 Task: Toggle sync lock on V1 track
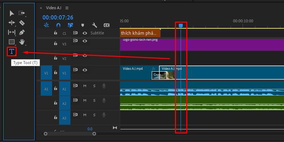(75, 70)
